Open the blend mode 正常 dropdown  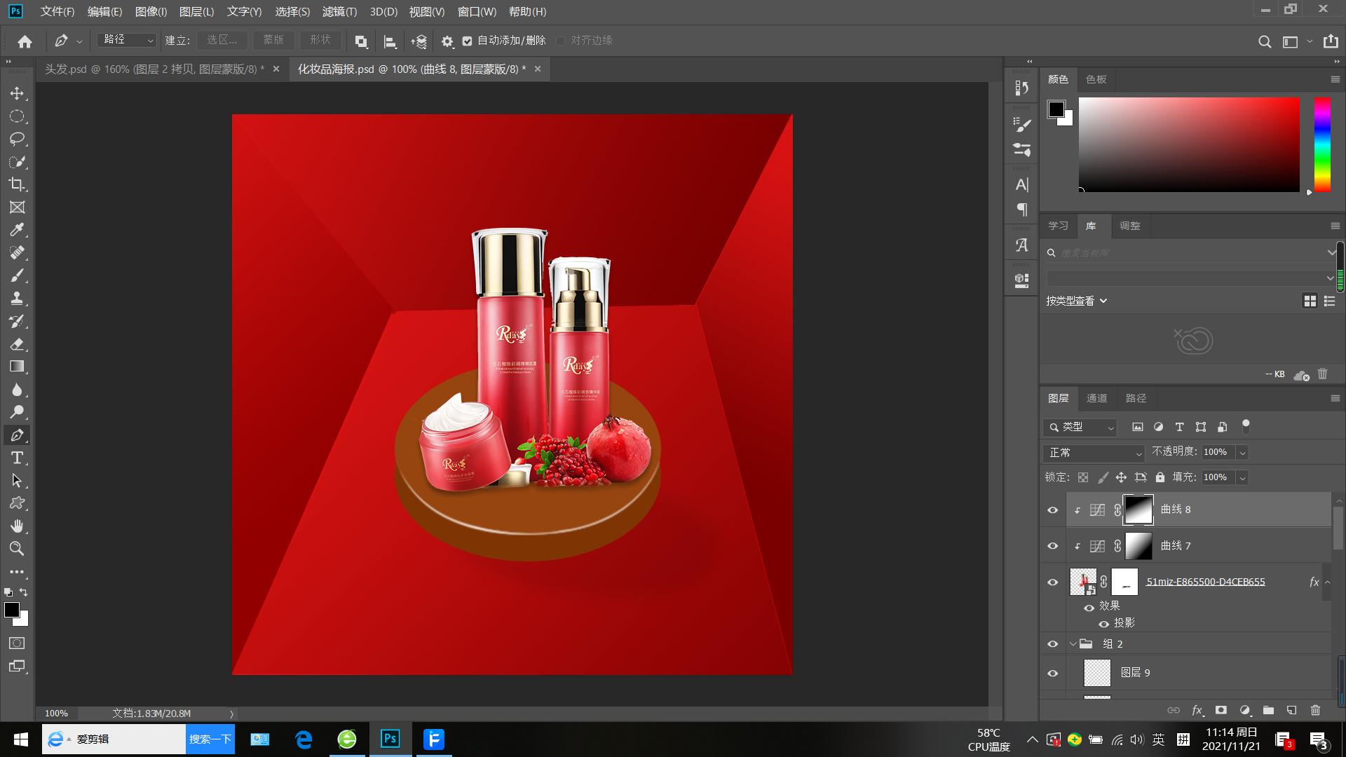pyautogui.click(x=1093, y=453)
